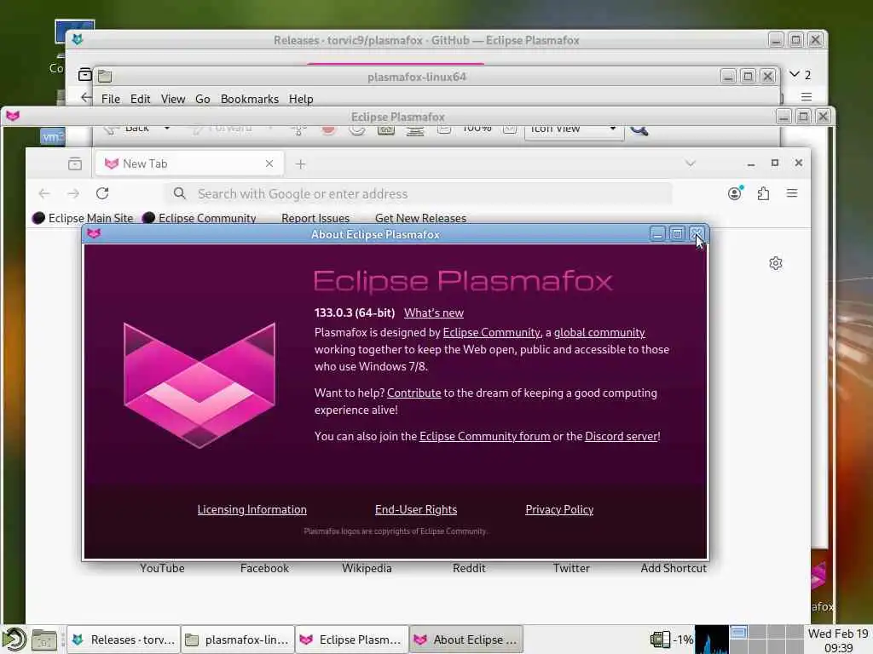Screen dimensions: 873x654
Task: Click About dialog title bar fox icon
Action: [94, 233]
